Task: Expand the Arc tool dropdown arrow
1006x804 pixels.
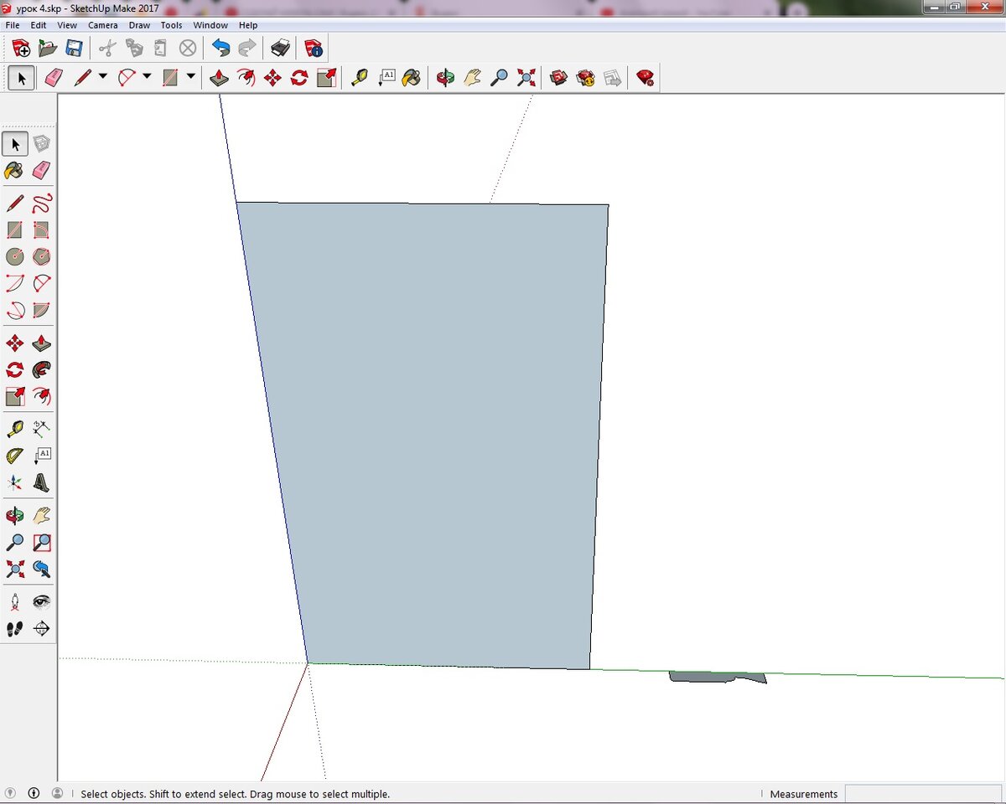Action: click(x=147, y=77)
